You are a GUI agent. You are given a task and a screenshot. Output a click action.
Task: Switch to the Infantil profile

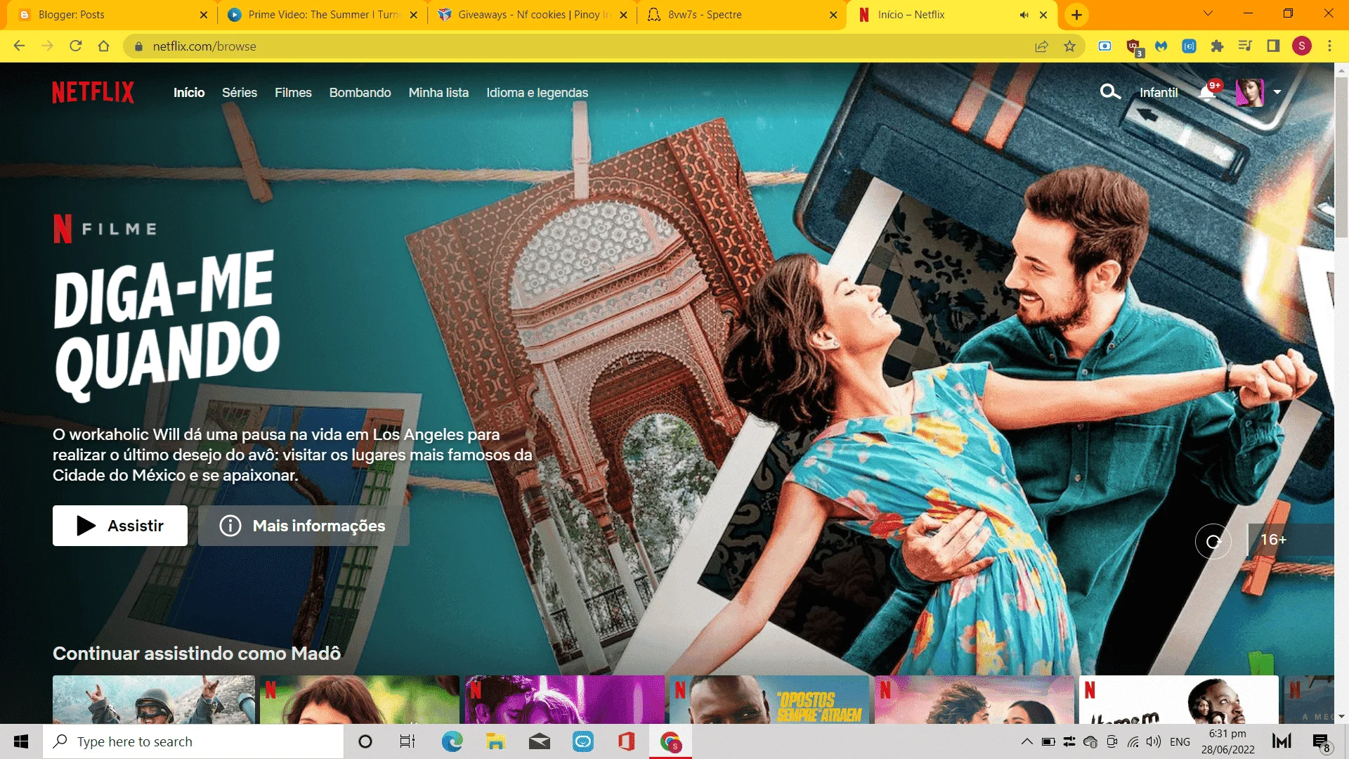[x=1159, y=93]
